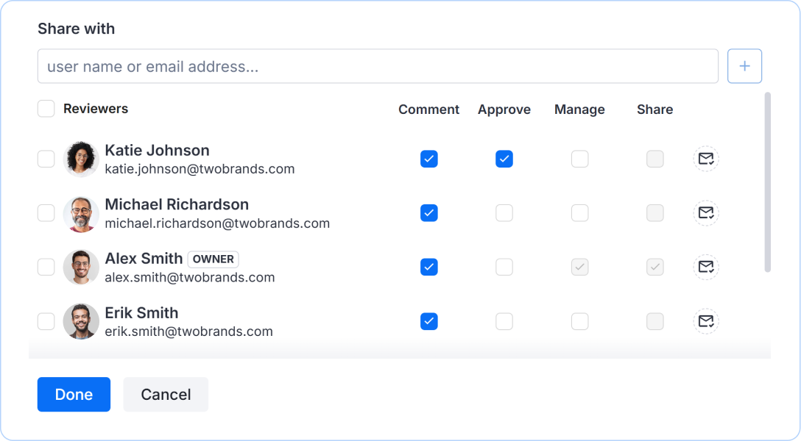Click the OWNER badge beside Alex Smith
The height and width of the screenshot is (441, 801).
[x=213, y=259]
